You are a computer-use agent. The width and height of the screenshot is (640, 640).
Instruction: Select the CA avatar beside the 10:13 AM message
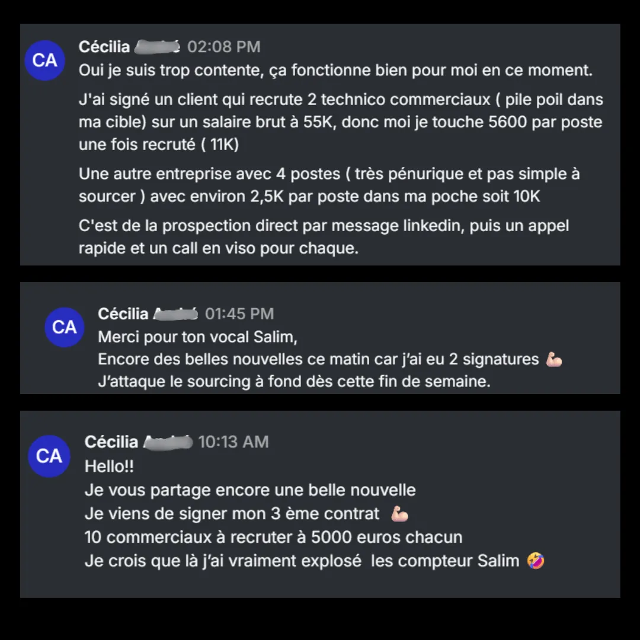click(x=49, y=456)
